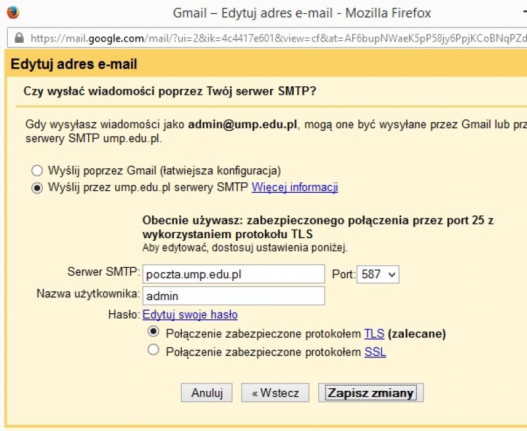
Task: Pick the SSL secured connection radio button
Action: click(153, 351)
